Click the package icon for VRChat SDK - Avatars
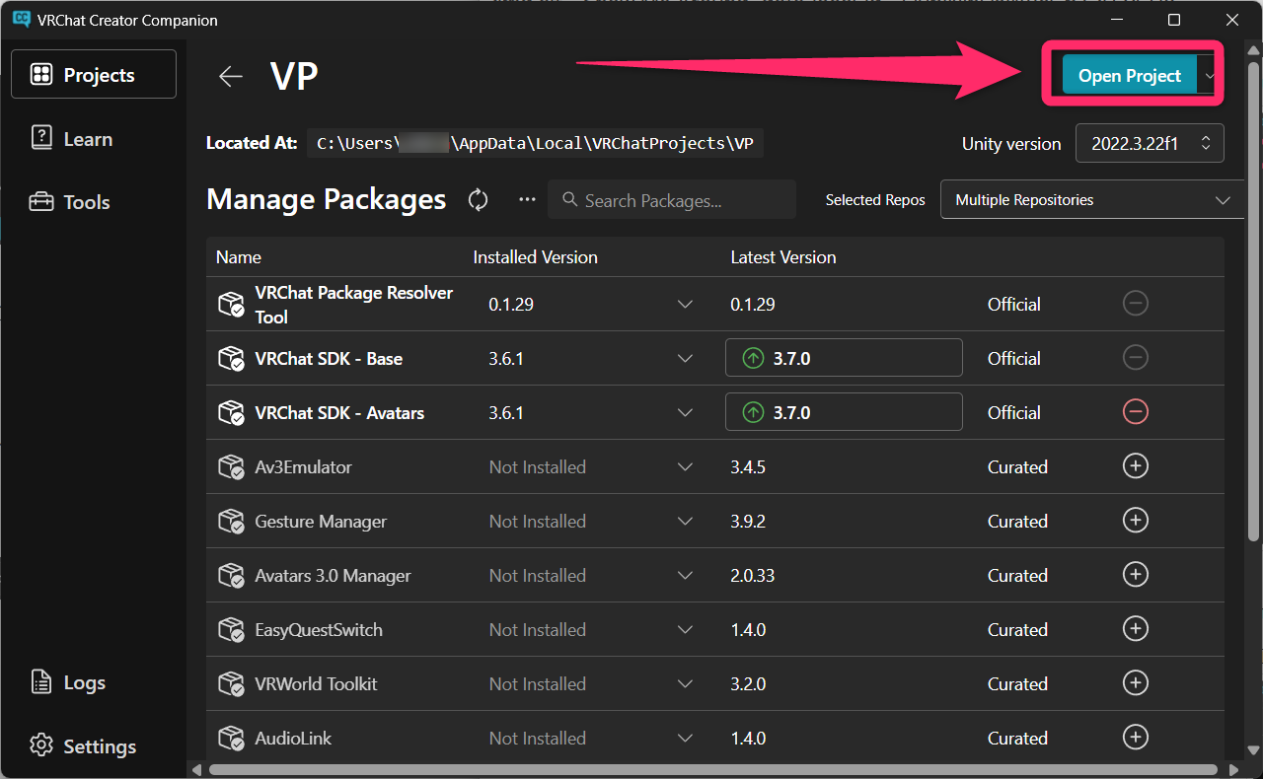 coord(231,413)
